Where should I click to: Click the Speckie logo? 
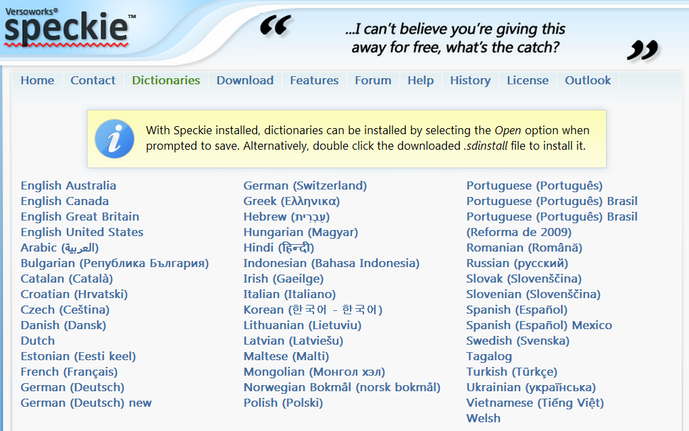click(69, 27)
